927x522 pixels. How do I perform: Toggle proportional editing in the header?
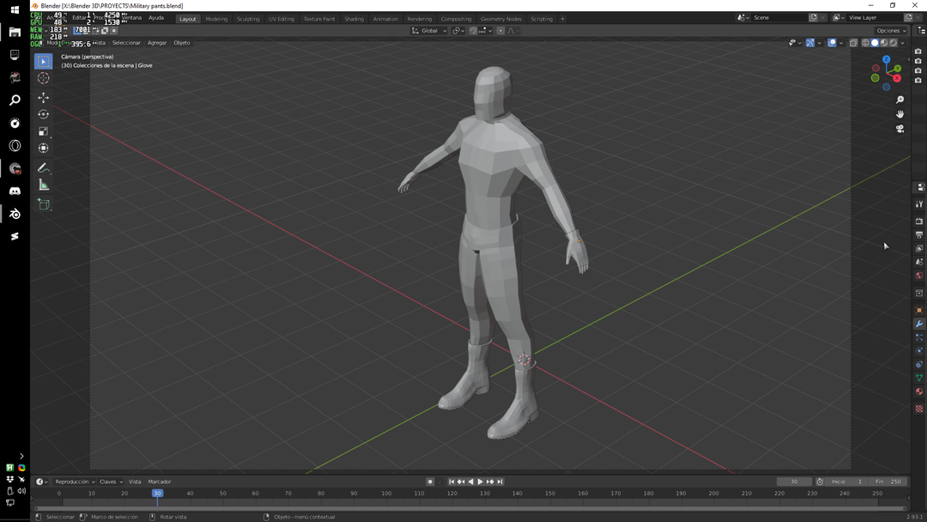[500, 30]
